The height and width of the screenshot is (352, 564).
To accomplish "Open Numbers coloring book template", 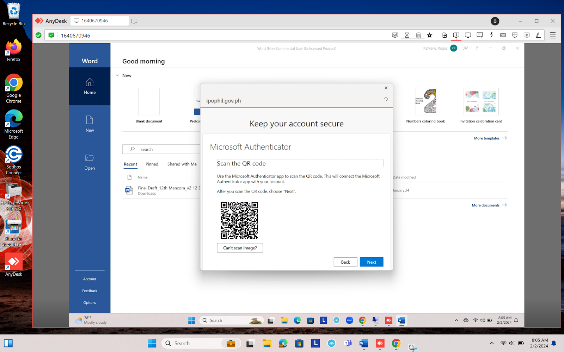I will pos(425,105).
